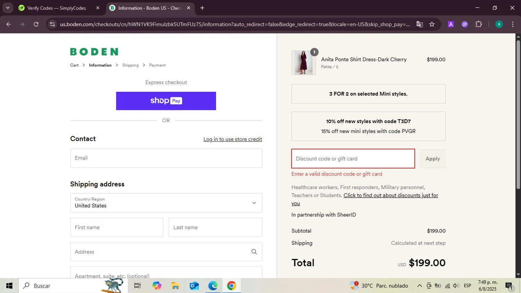Bookmark this page with the star
The height and width of the screenshot is (293, 521).
[x=432, y=24]
